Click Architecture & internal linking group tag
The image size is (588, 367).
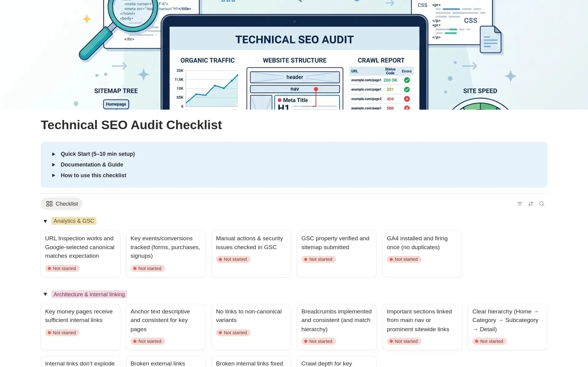(x=89, y=294)
